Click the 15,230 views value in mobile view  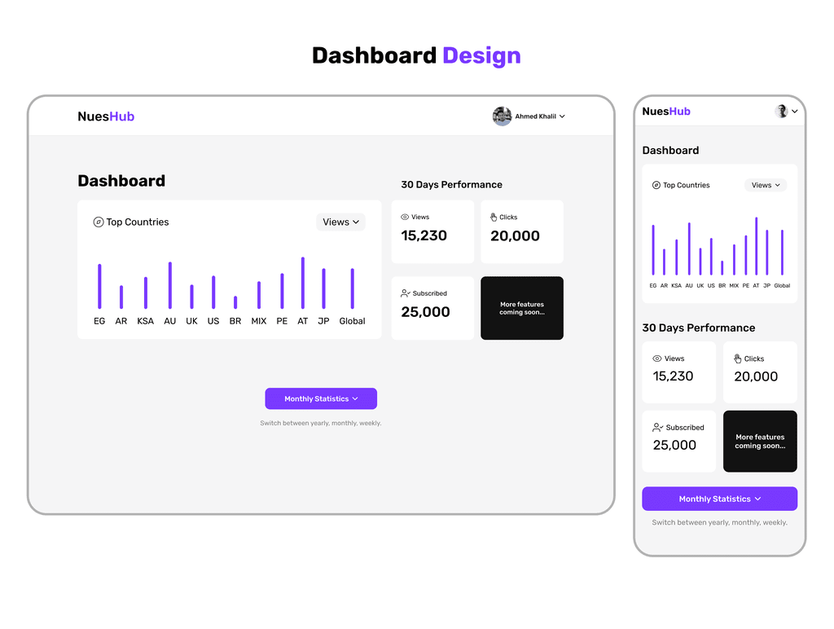(x=673, y=376)
